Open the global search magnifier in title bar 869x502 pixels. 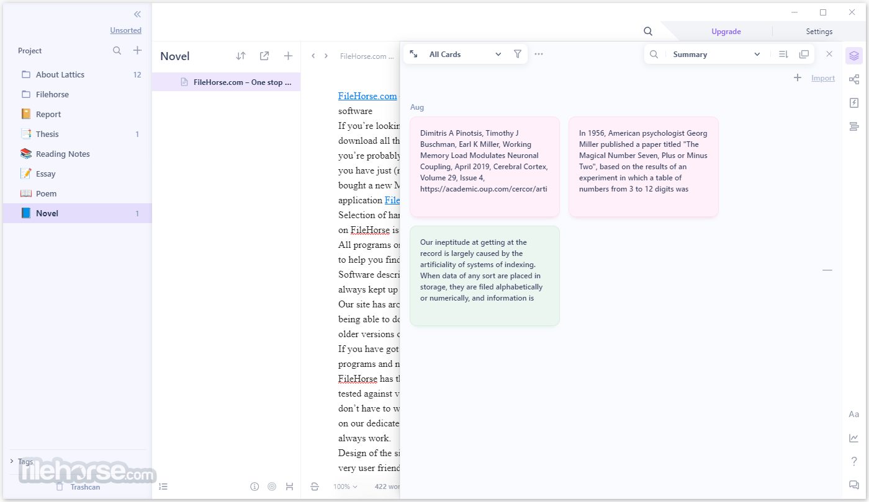(x=648, y=32)
